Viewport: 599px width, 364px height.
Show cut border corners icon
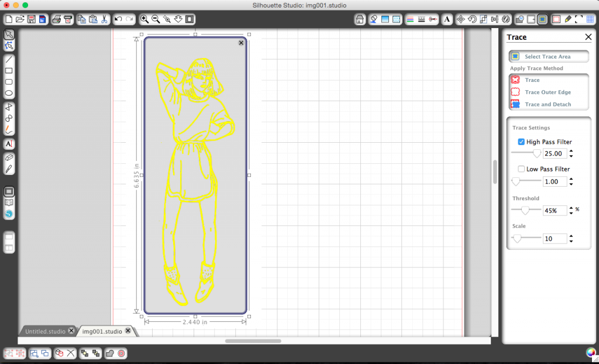point(579,19)
